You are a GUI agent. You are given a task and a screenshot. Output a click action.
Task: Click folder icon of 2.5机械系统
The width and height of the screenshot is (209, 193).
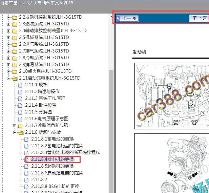[x=15, y=38]
